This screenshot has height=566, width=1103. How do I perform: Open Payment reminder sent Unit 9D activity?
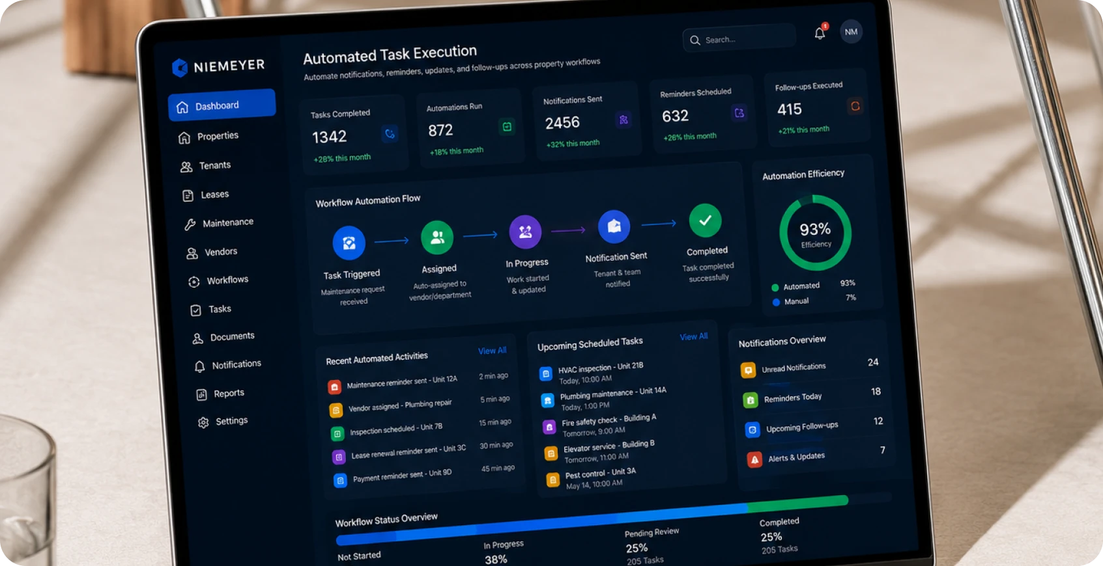click(425, 474)
